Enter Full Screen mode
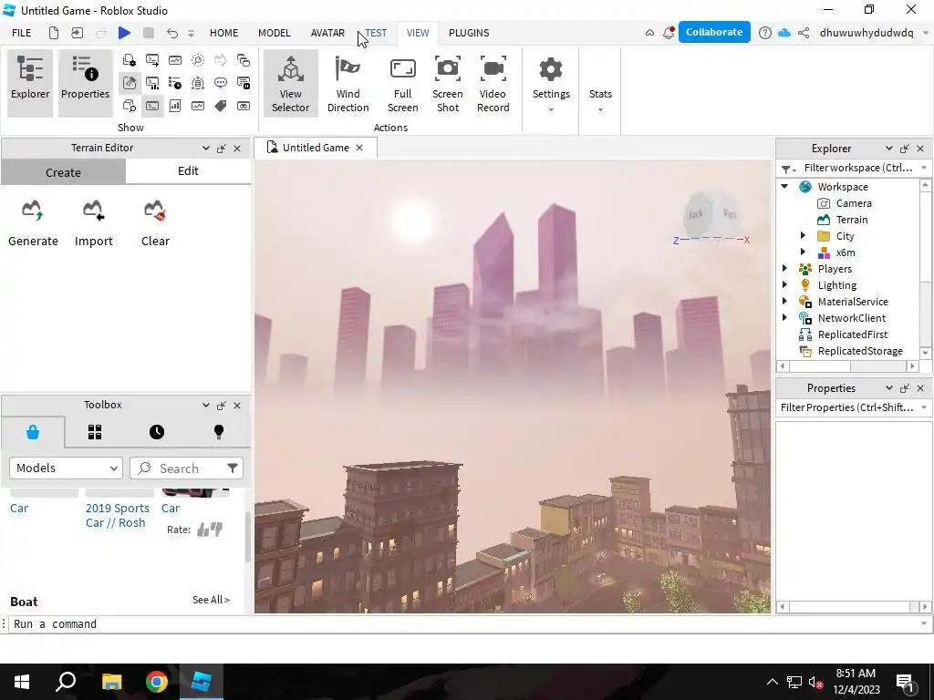 click(x=402, y=83)
